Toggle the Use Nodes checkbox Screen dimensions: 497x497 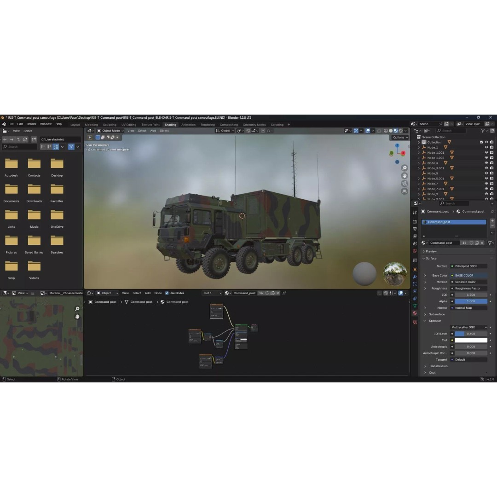(167, 293)
